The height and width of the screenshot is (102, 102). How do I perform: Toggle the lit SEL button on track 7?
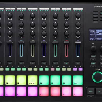(67, 63)
